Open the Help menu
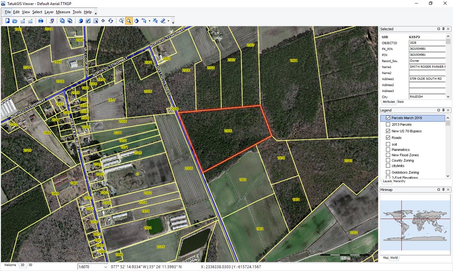Screen dimensions: 453x271 click(88, 12)
